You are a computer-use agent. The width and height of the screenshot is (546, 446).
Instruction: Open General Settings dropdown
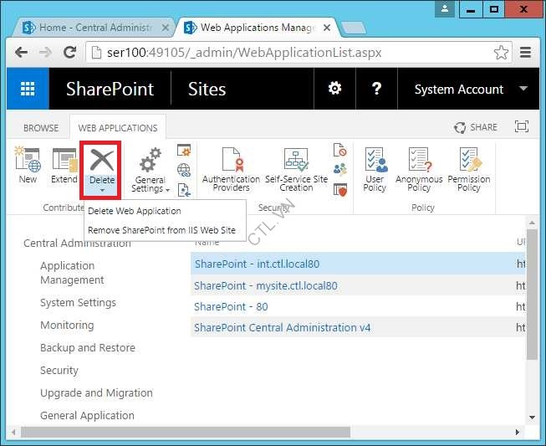click(x=151, y=170)
